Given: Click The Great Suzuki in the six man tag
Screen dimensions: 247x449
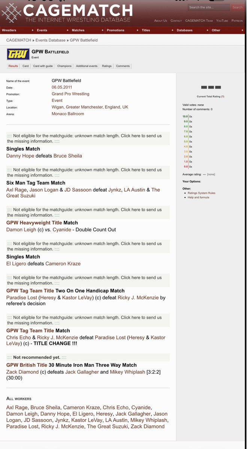Looking at the screenshot, I should click(x=83, y=193).
